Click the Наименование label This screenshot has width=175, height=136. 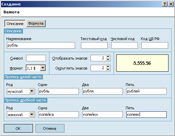19,39
